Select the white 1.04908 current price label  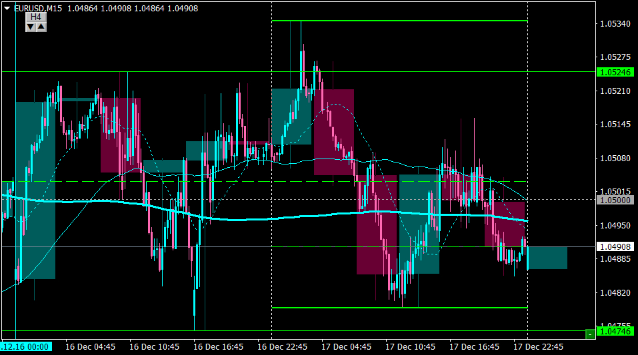(x=615, y=247)
